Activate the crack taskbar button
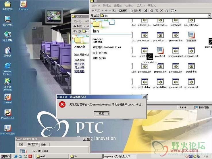Viewport: 212px width, 159px height. point(52,156)
